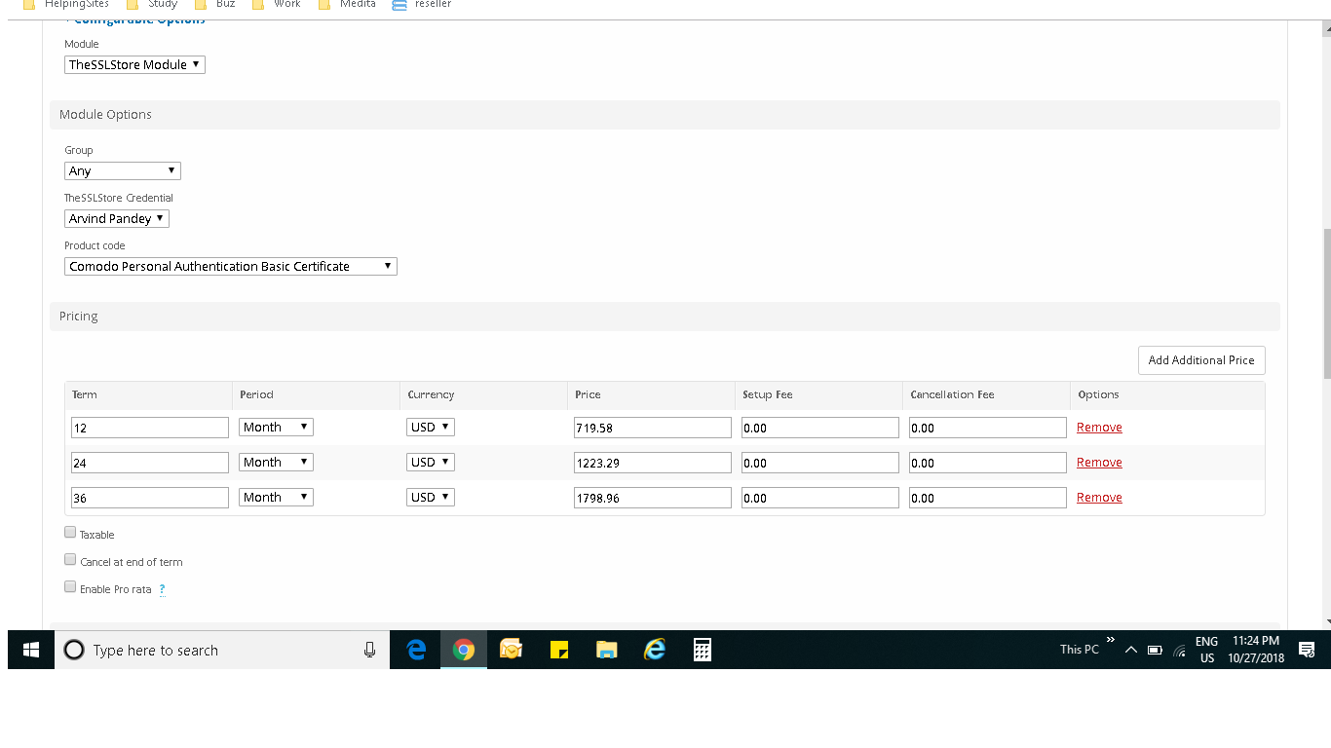The image size is (1331, 748).
Task: Click Setup Fee field in 24 term row
Action: click(820, 463)
